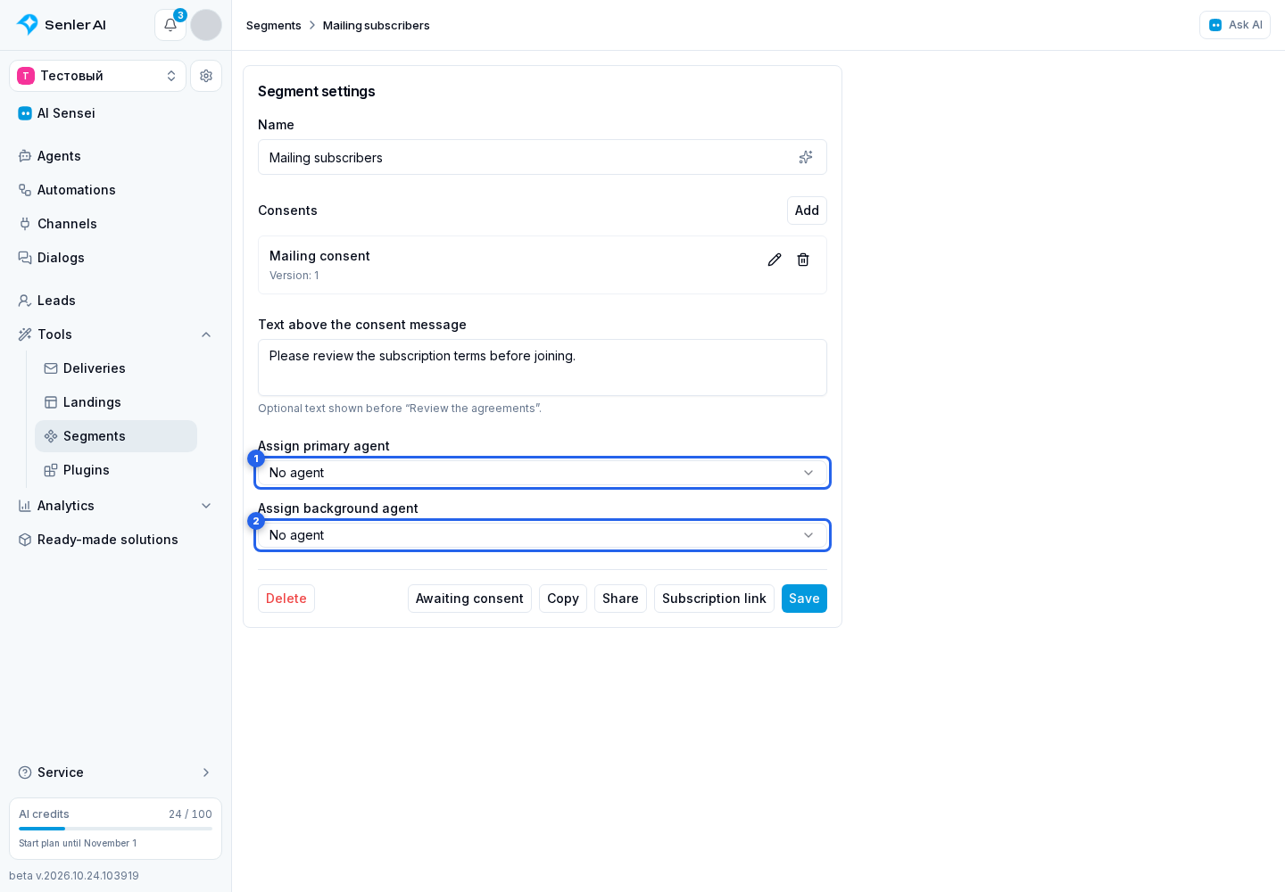Click the Share button

[x=620, y=599]
